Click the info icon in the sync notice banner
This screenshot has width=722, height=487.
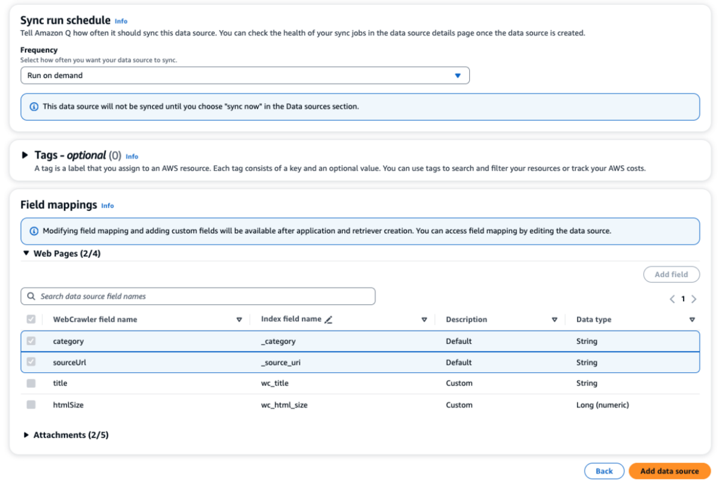[34, 106]
